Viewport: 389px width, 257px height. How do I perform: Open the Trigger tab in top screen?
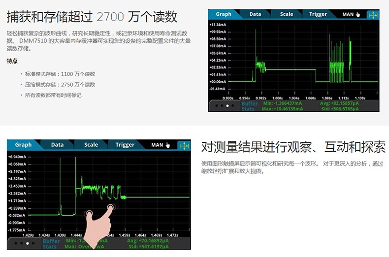(318, 14)
